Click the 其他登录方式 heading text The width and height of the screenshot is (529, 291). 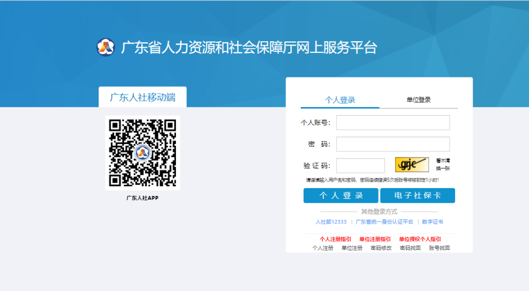pos(379,212)
